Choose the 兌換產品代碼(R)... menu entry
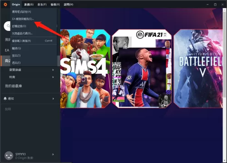This screenshot has height=163, width=227. pyautogui.click(x=34, y=34)
